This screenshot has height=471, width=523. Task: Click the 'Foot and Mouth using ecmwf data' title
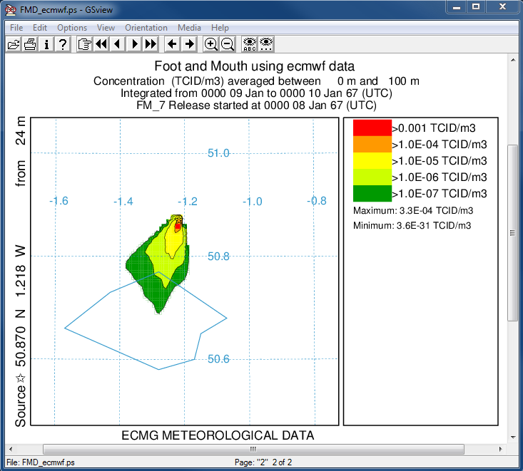tap(255, 66)
